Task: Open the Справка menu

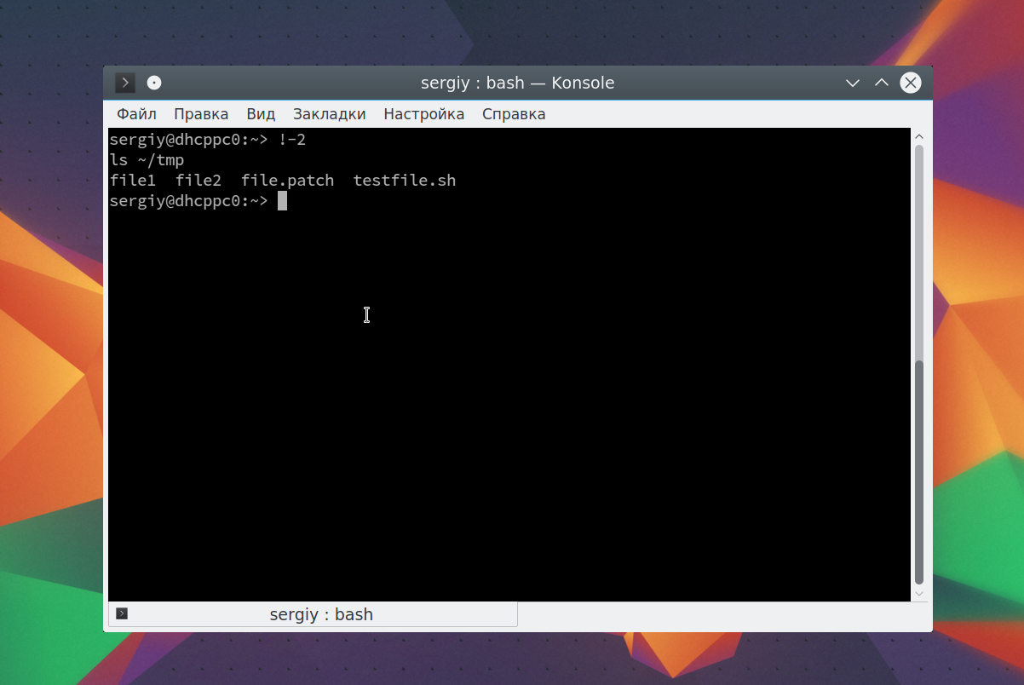Action: click(514, 114)
